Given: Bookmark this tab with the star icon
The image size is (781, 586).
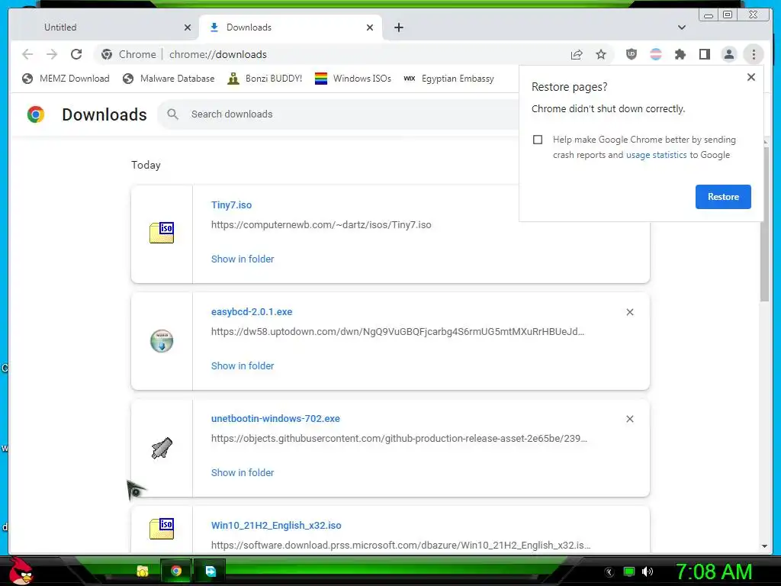Looking at the screenshot, I should coord(601,54).
